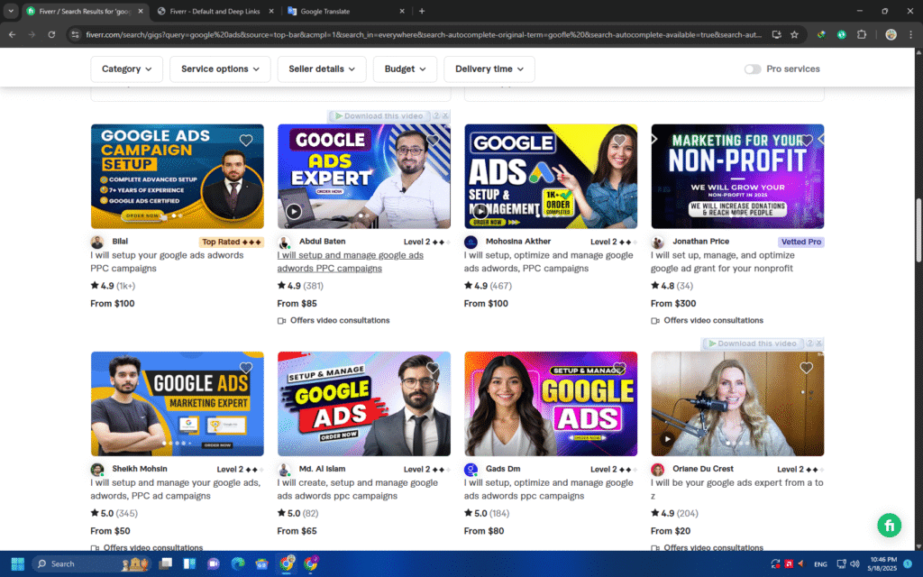This screenshot has width=923, height=577.
Task: Heart the Jonathan Price non-profit gig
Action: click(807, 140)
